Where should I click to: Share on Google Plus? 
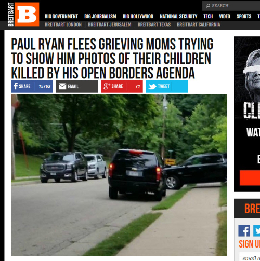pos(122,86)
